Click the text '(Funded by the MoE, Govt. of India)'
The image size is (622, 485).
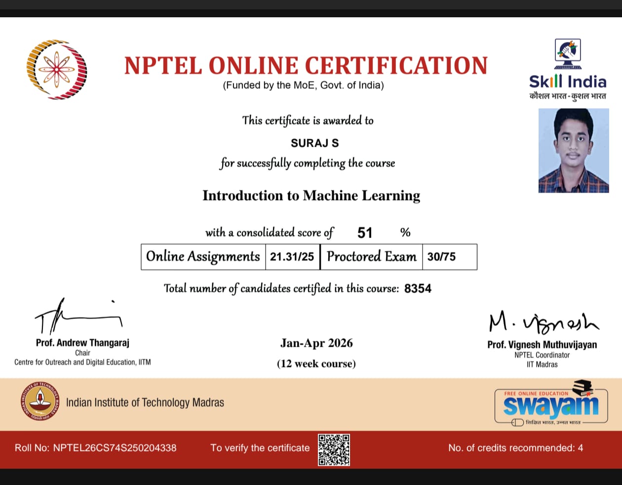click(x=303, y=85)
